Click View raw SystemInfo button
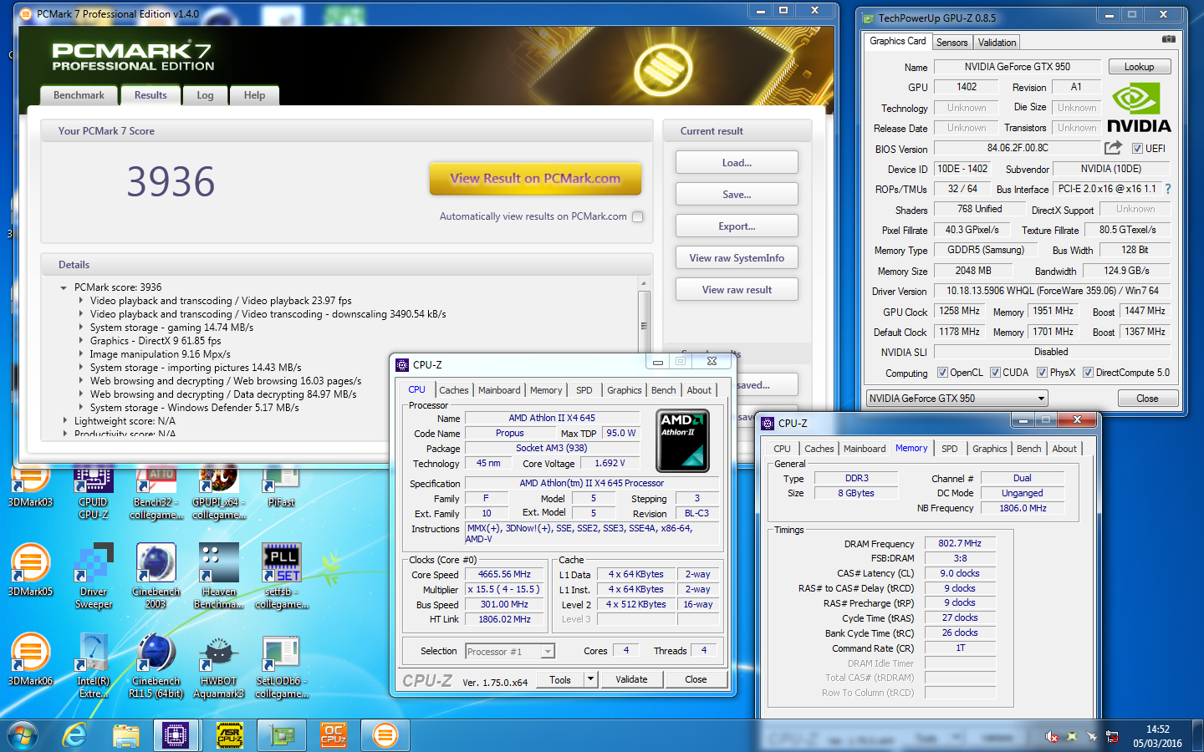Image resolution: width=1204 pixels, height=752 pixels. (x=737, y=257)
